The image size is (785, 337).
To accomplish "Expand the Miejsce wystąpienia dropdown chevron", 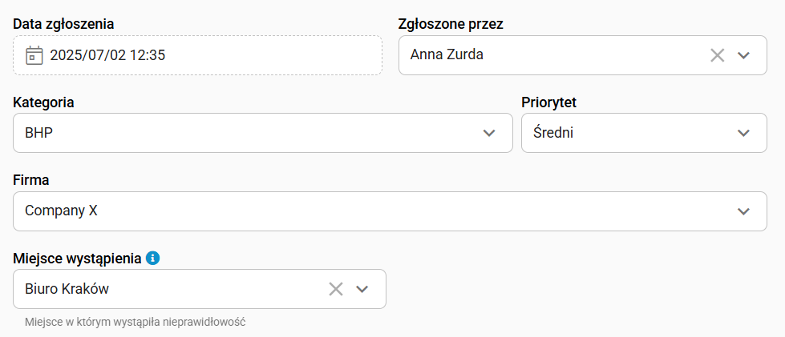I will pos(362,289).
